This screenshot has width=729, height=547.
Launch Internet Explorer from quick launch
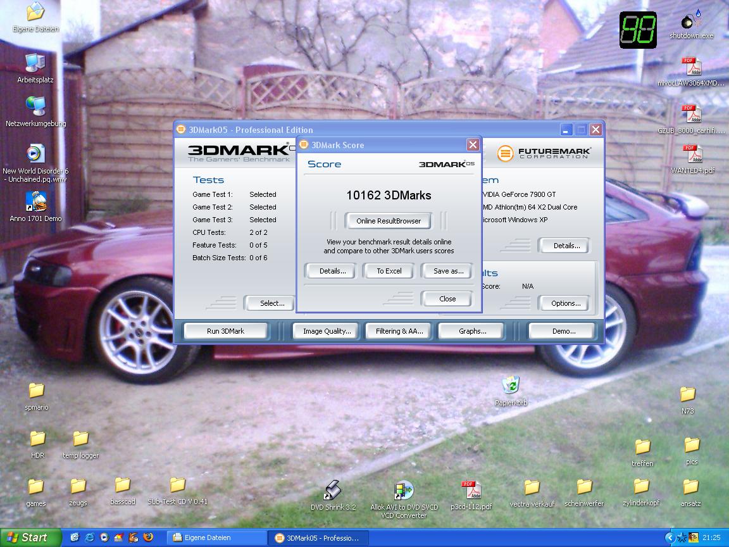pyautogui.click(x=89, y=538)
